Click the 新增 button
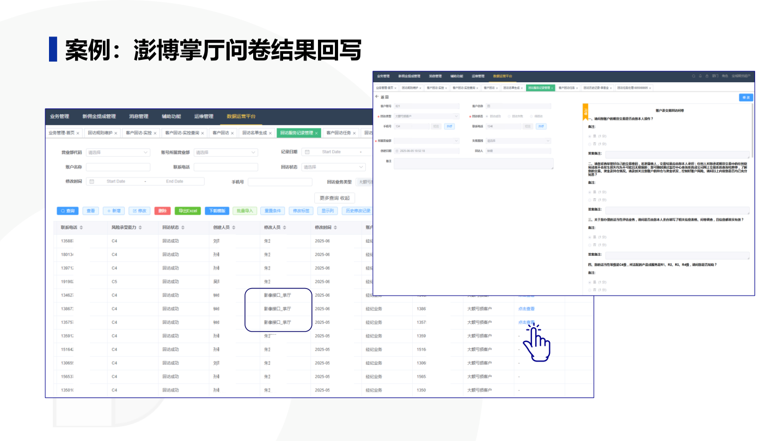 pos(113,211)
